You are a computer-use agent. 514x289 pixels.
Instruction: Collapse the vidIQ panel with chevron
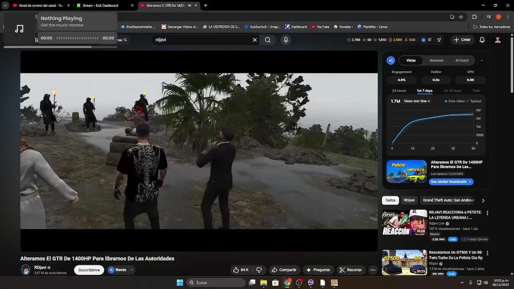(x=482, y=60)
